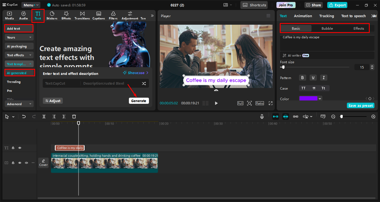The width and height of the screenshot is (380, 202).
Task: Click Save as preset
Action: pos(361,105)
